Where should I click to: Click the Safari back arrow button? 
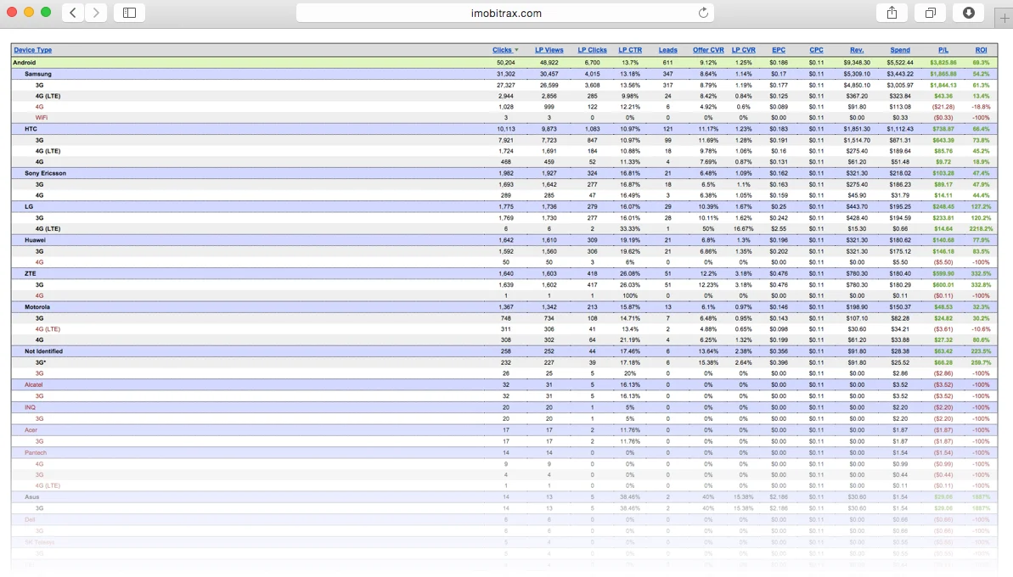click(x=73, y=12)
